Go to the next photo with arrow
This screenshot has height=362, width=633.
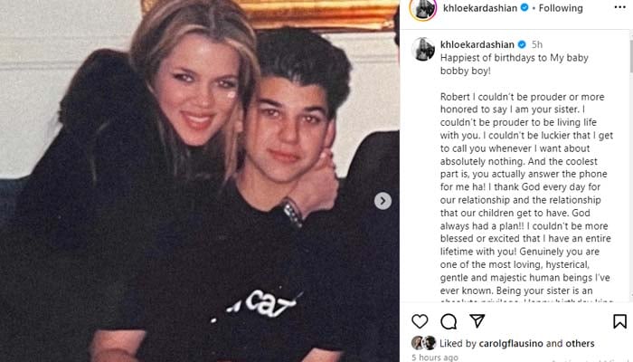[383, 201]
